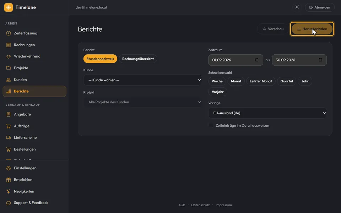The height and width of the screenshot is (213, 341).
Task: Select the Jahr quick range
Action: tap(305, 81)
